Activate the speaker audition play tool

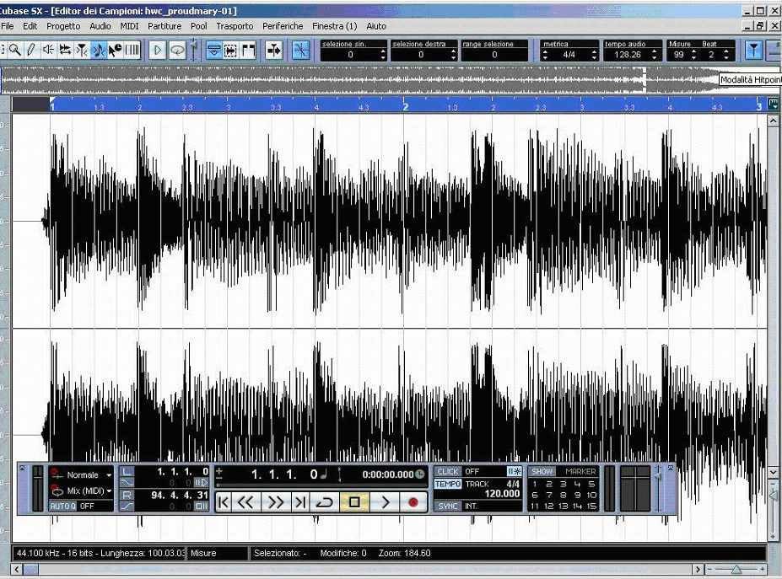click(47, 50)
